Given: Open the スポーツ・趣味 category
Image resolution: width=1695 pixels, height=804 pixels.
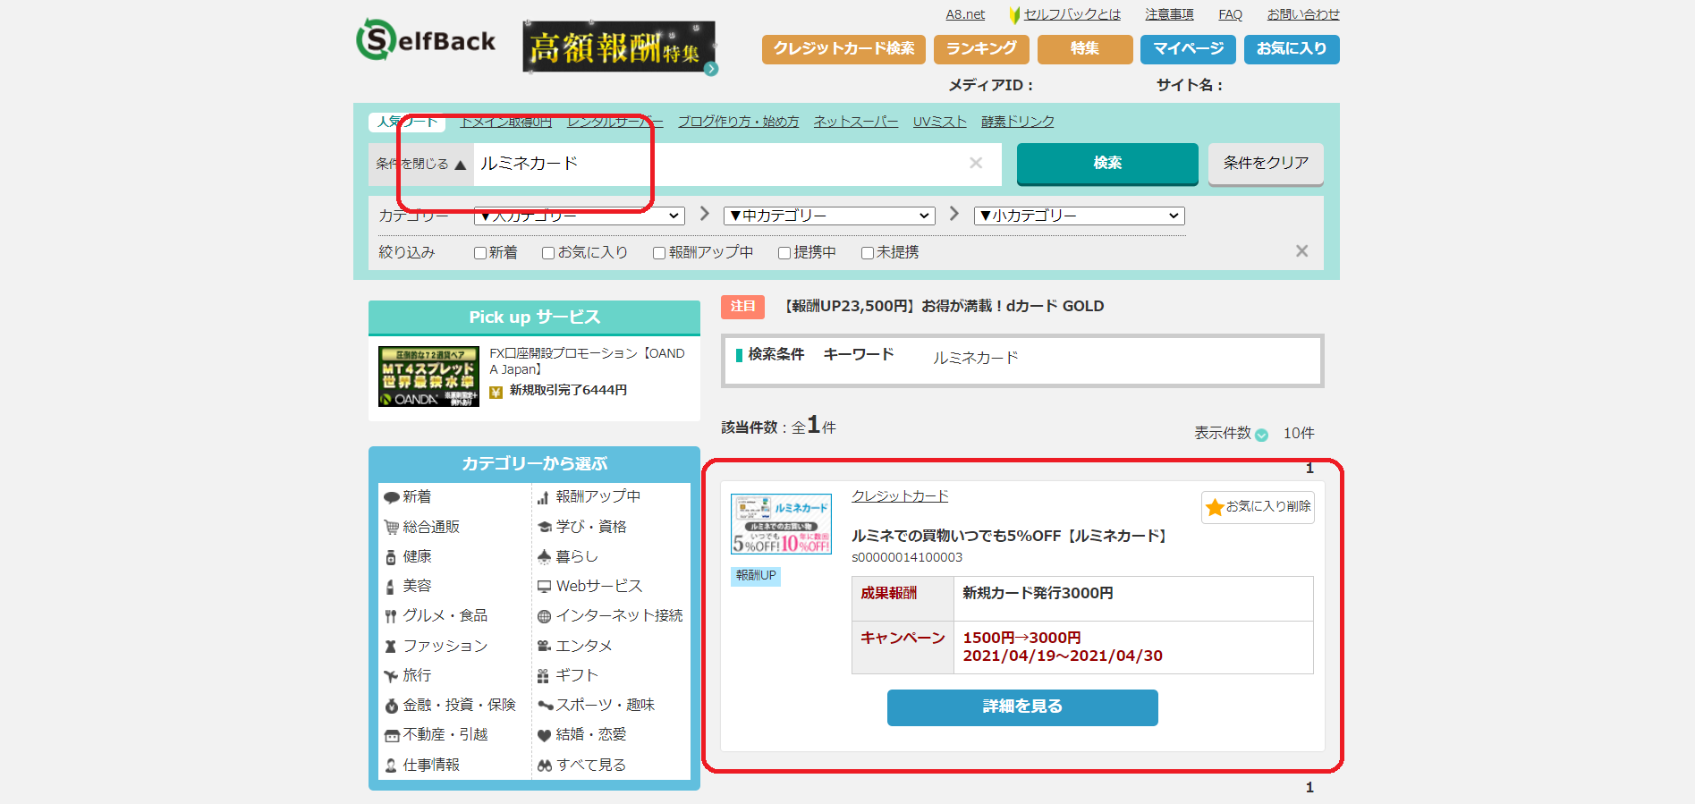Looking at the screenshot, I should coord(596,705).
